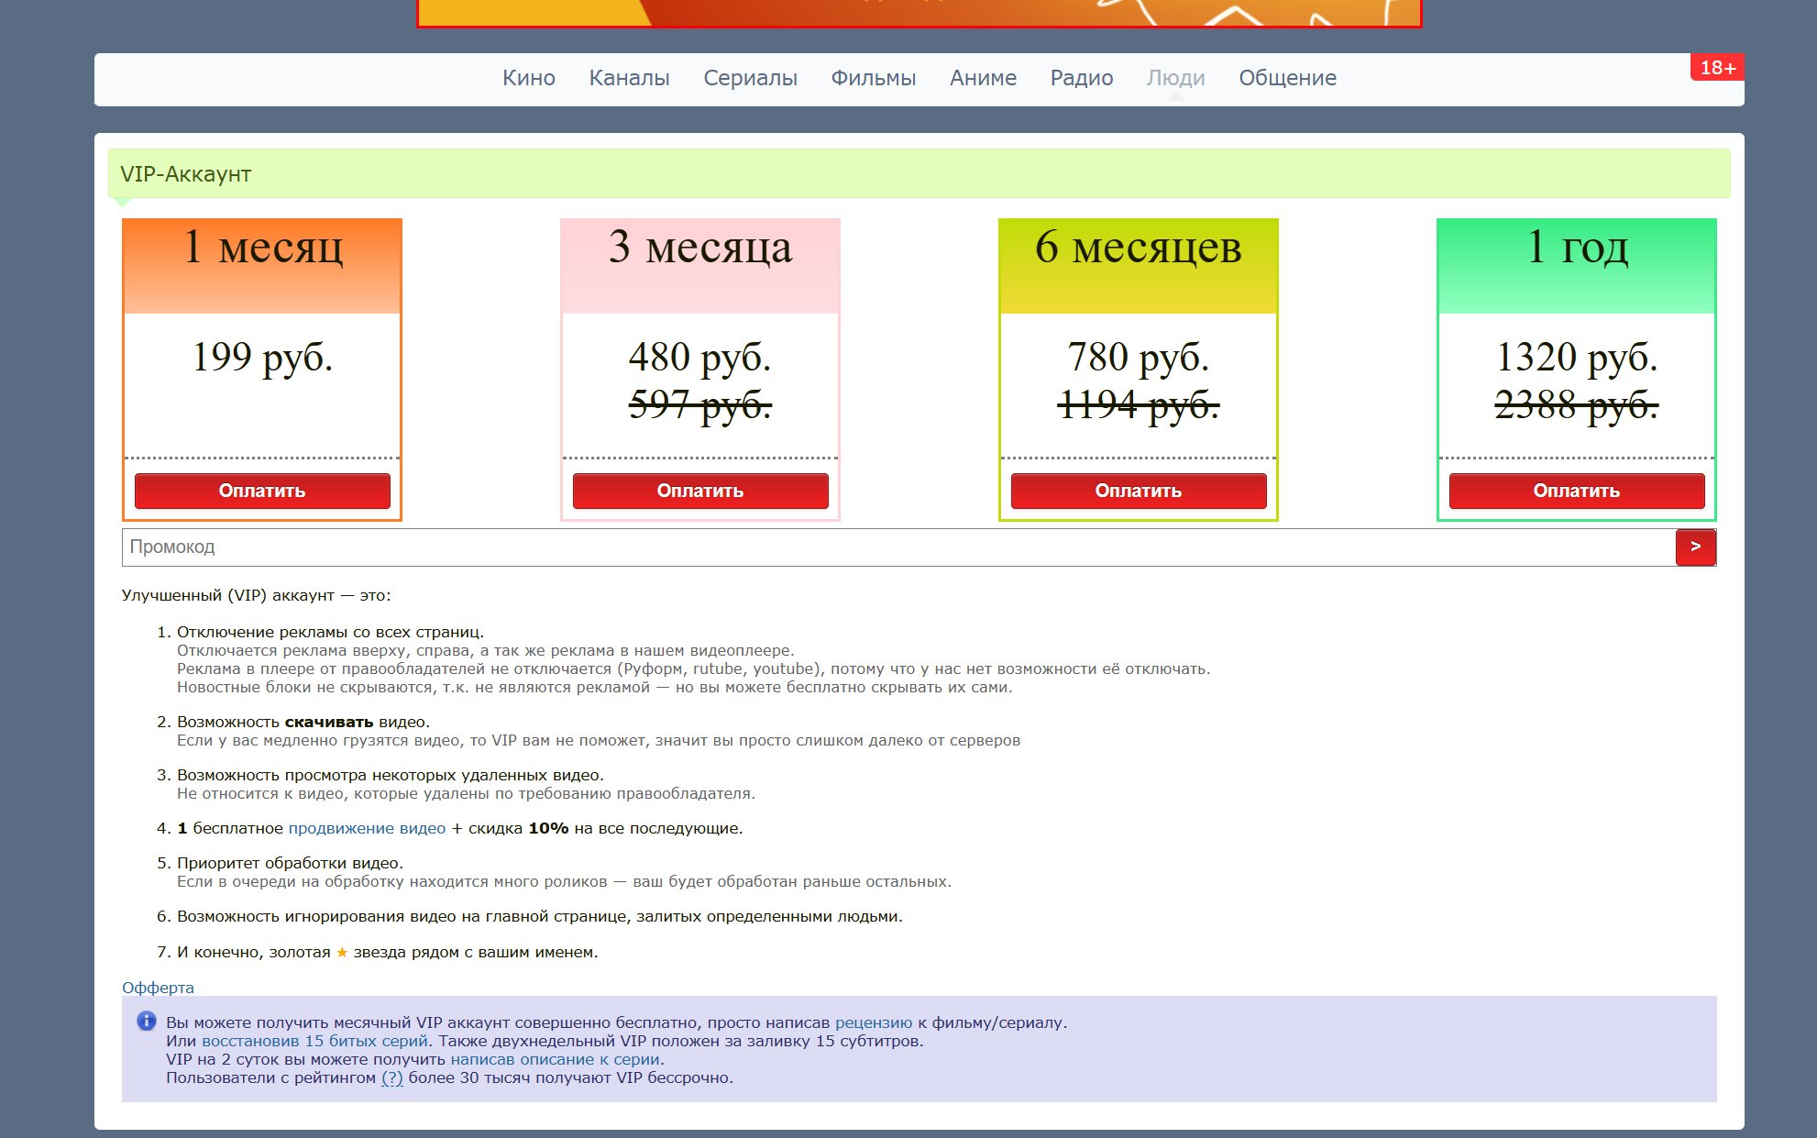This screenshot has height=1138, width=1817.
Task: Submit promo code with arrow button
Action: pyautogui.click(x=1695, y=547)
